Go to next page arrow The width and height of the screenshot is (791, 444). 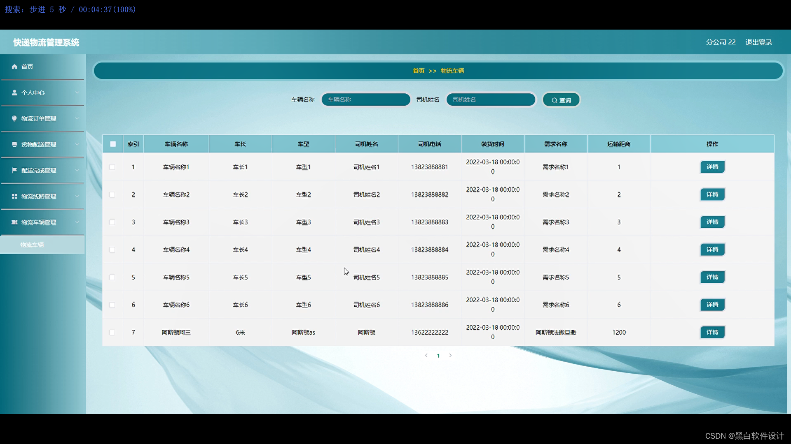[450, 356]
